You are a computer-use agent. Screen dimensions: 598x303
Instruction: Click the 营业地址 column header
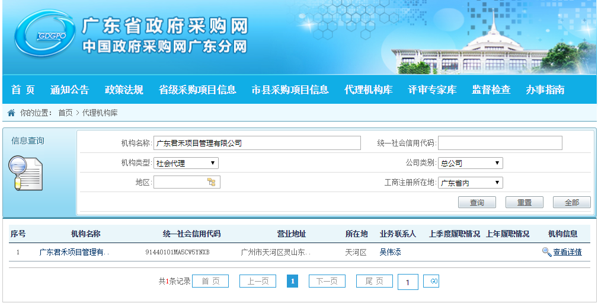point(292,234)
